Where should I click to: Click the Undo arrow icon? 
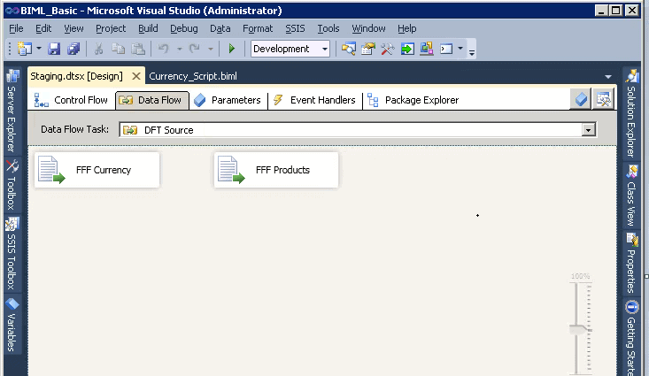click(164, 49)
